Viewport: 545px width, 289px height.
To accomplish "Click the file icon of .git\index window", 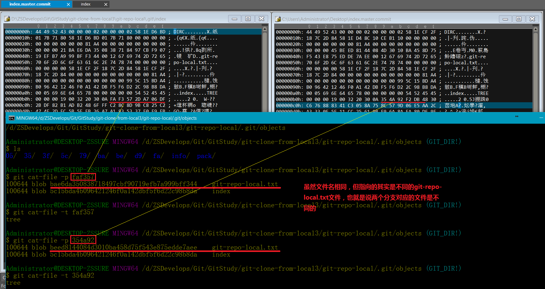I will (7, 19).
